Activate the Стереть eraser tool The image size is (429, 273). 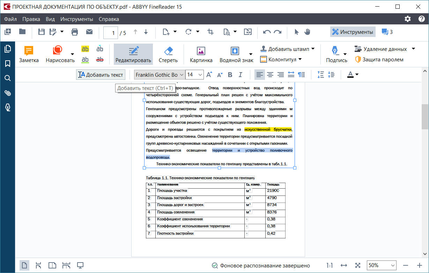(168, 54)
